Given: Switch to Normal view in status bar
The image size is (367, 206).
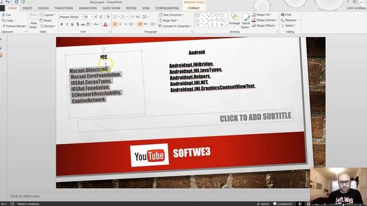Looking at the screenshot, I should pos(300,204).
